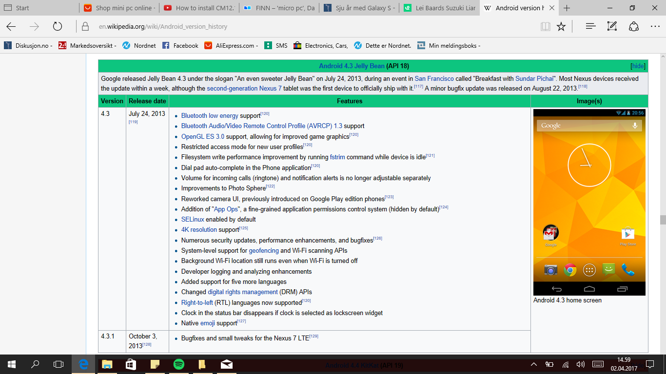Open Make a Web Note tool
The height and width of the screenshot is (374, 666).
coord(612,27)
